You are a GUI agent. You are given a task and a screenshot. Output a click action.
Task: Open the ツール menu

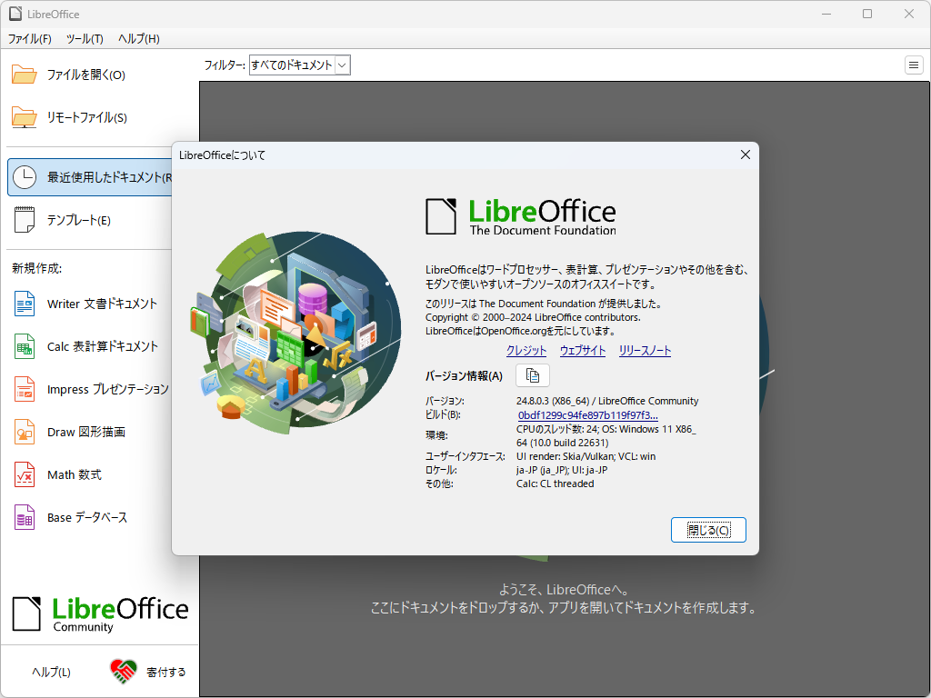[83, 39]
